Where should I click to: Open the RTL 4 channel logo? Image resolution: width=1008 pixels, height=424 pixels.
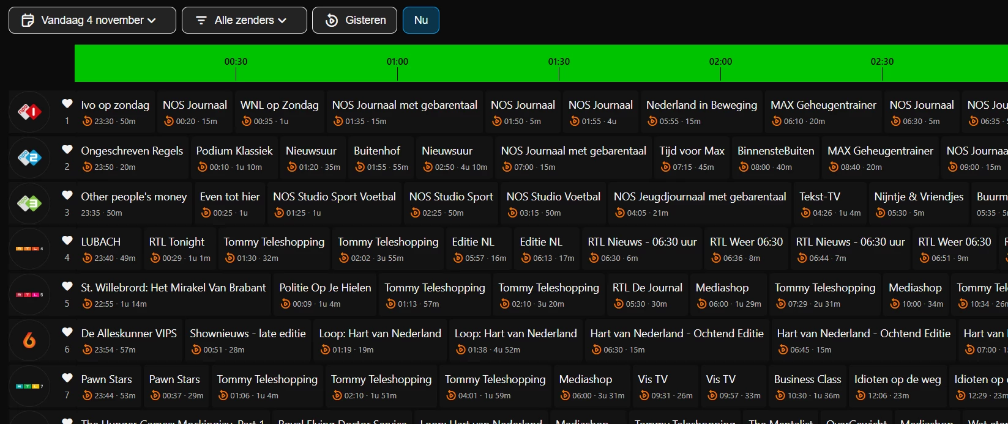pos(29,249)
